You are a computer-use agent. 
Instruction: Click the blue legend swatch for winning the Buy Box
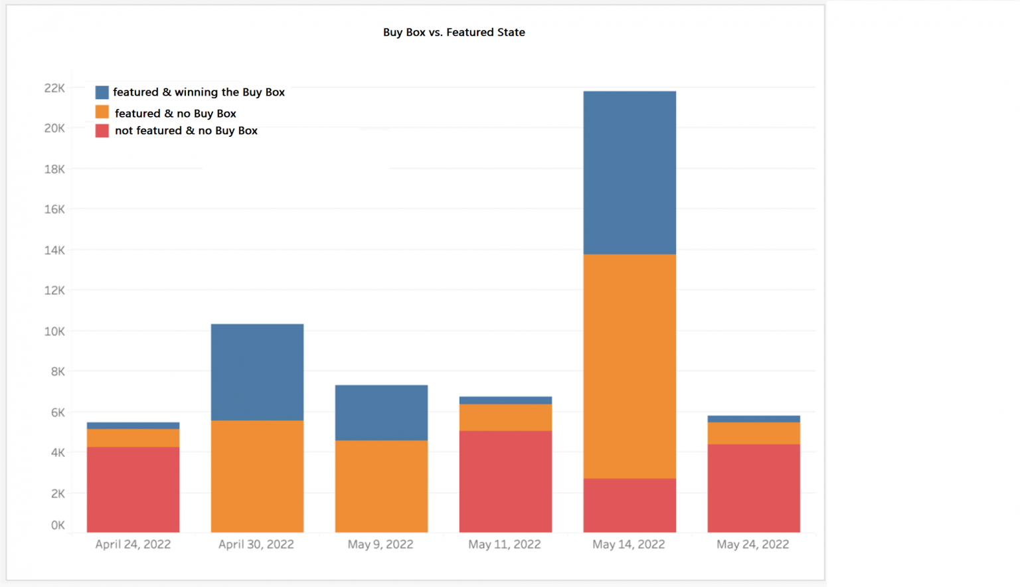point(102,92)
